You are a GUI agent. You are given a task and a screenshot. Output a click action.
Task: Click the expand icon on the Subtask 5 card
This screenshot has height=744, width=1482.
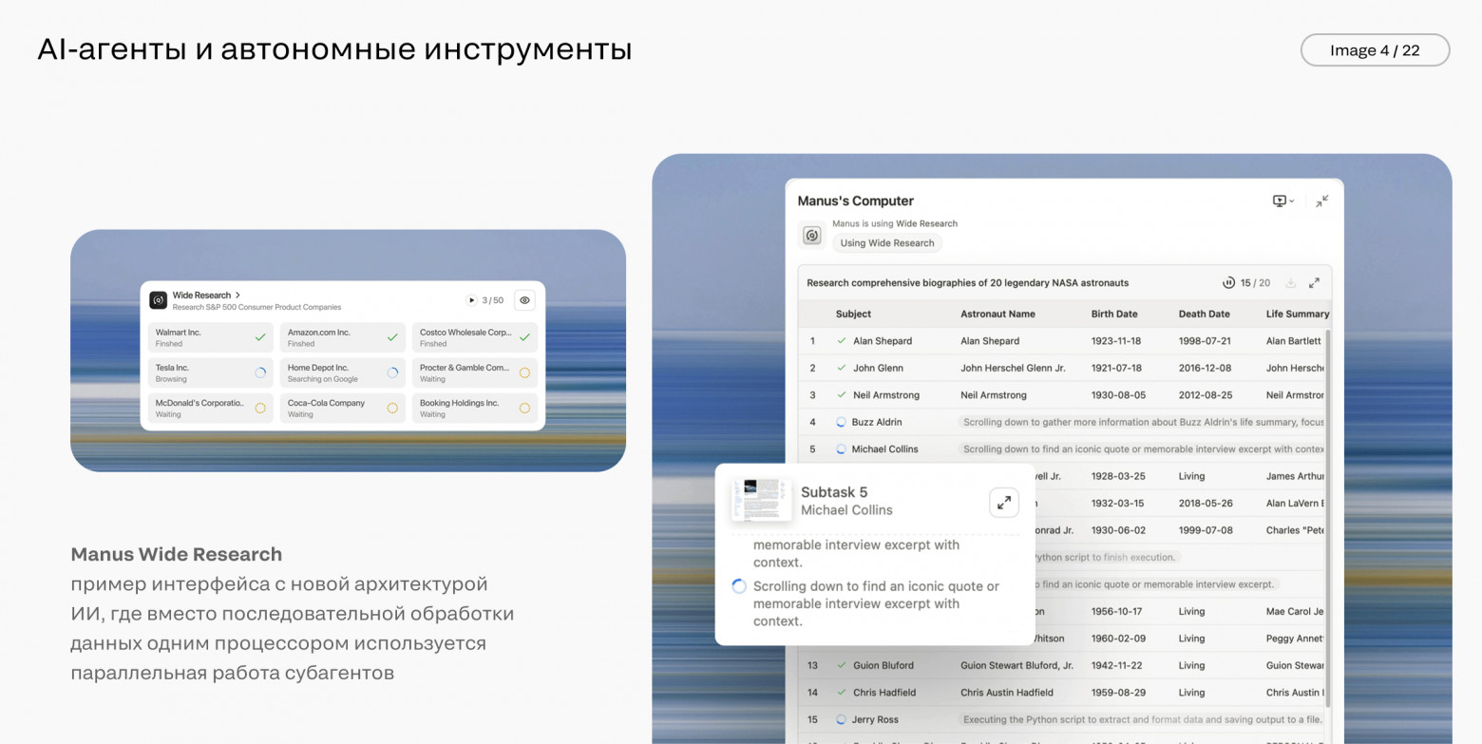[1004, 502]
